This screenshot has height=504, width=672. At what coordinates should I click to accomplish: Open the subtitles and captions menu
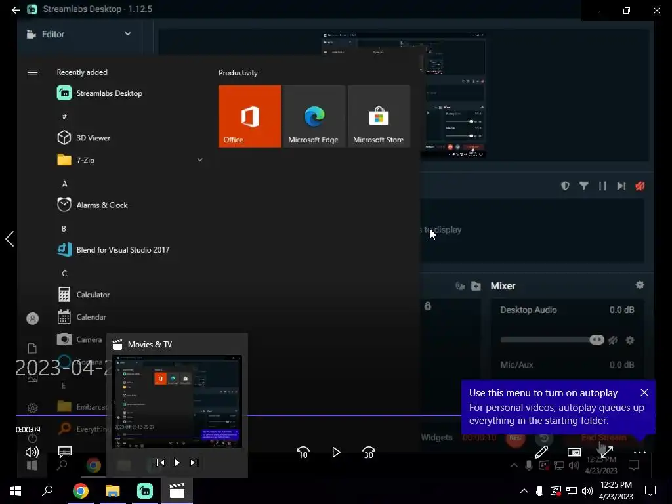[65, 451]
